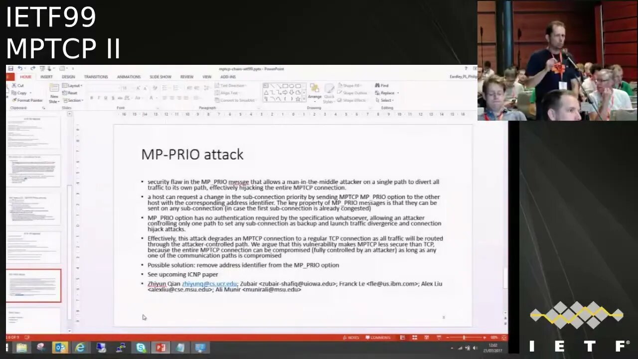Click Align Text button
Image resolution: width=638 pixels, height=359 pixels.
coord(227,93)
